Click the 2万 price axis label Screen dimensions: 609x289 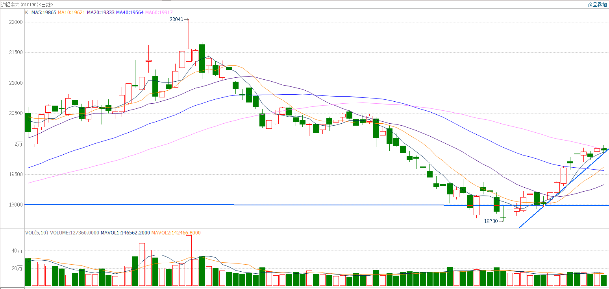pyautogui.click(x=18, y=144)
